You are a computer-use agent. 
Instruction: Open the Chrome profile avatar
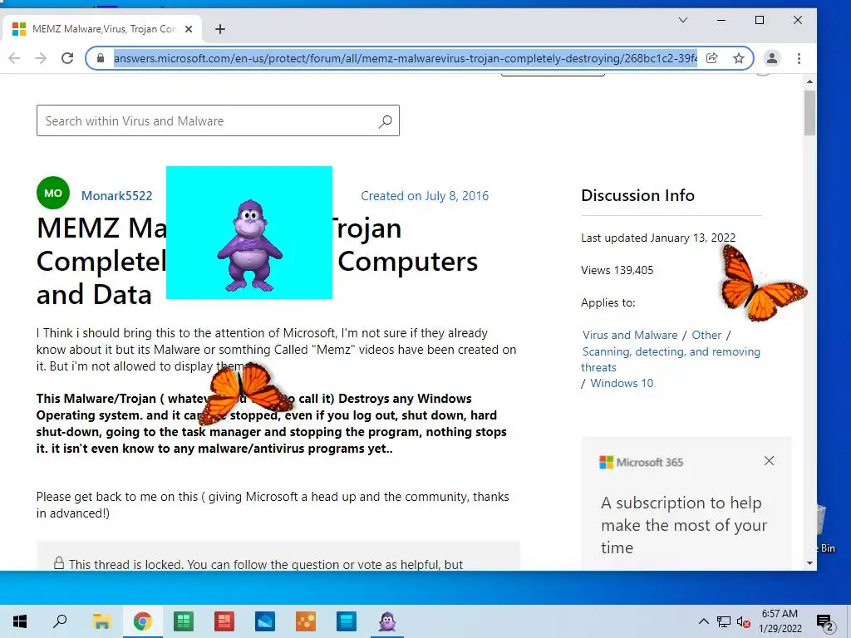772,58
